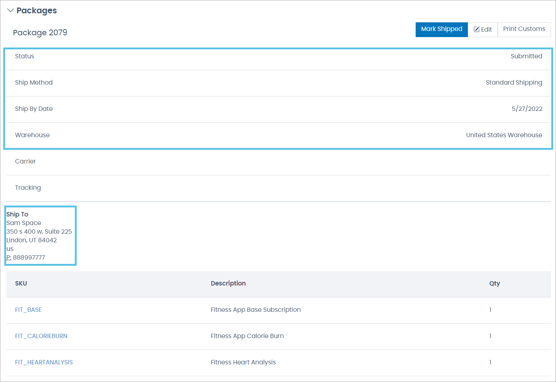The width and height of the screenshot is (556, 382).
Task: Click the empty Carrier field
Action: (277, 161)
